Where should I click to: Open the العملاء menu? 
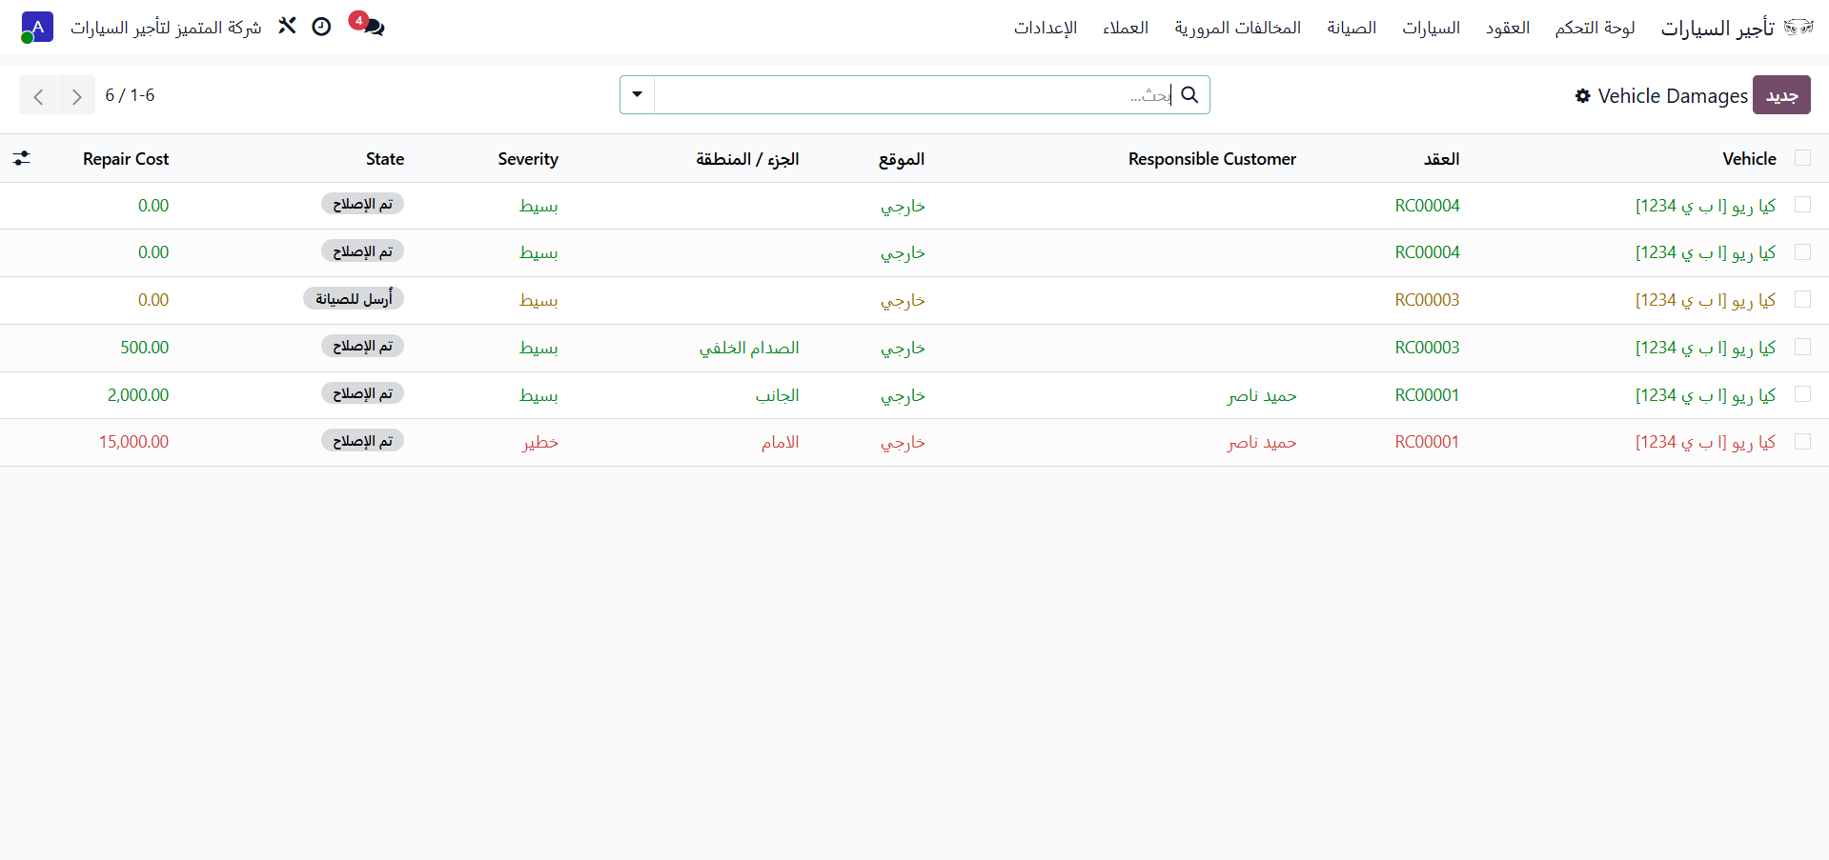coord(1126,28)
